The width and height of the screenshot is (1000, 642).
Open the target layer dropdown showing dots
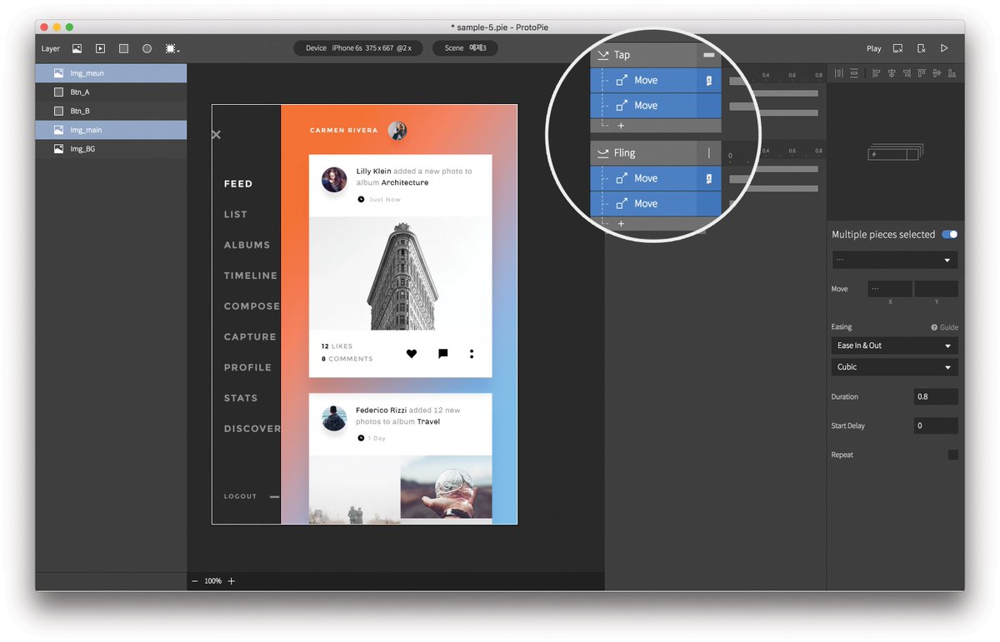coord(894,260)
